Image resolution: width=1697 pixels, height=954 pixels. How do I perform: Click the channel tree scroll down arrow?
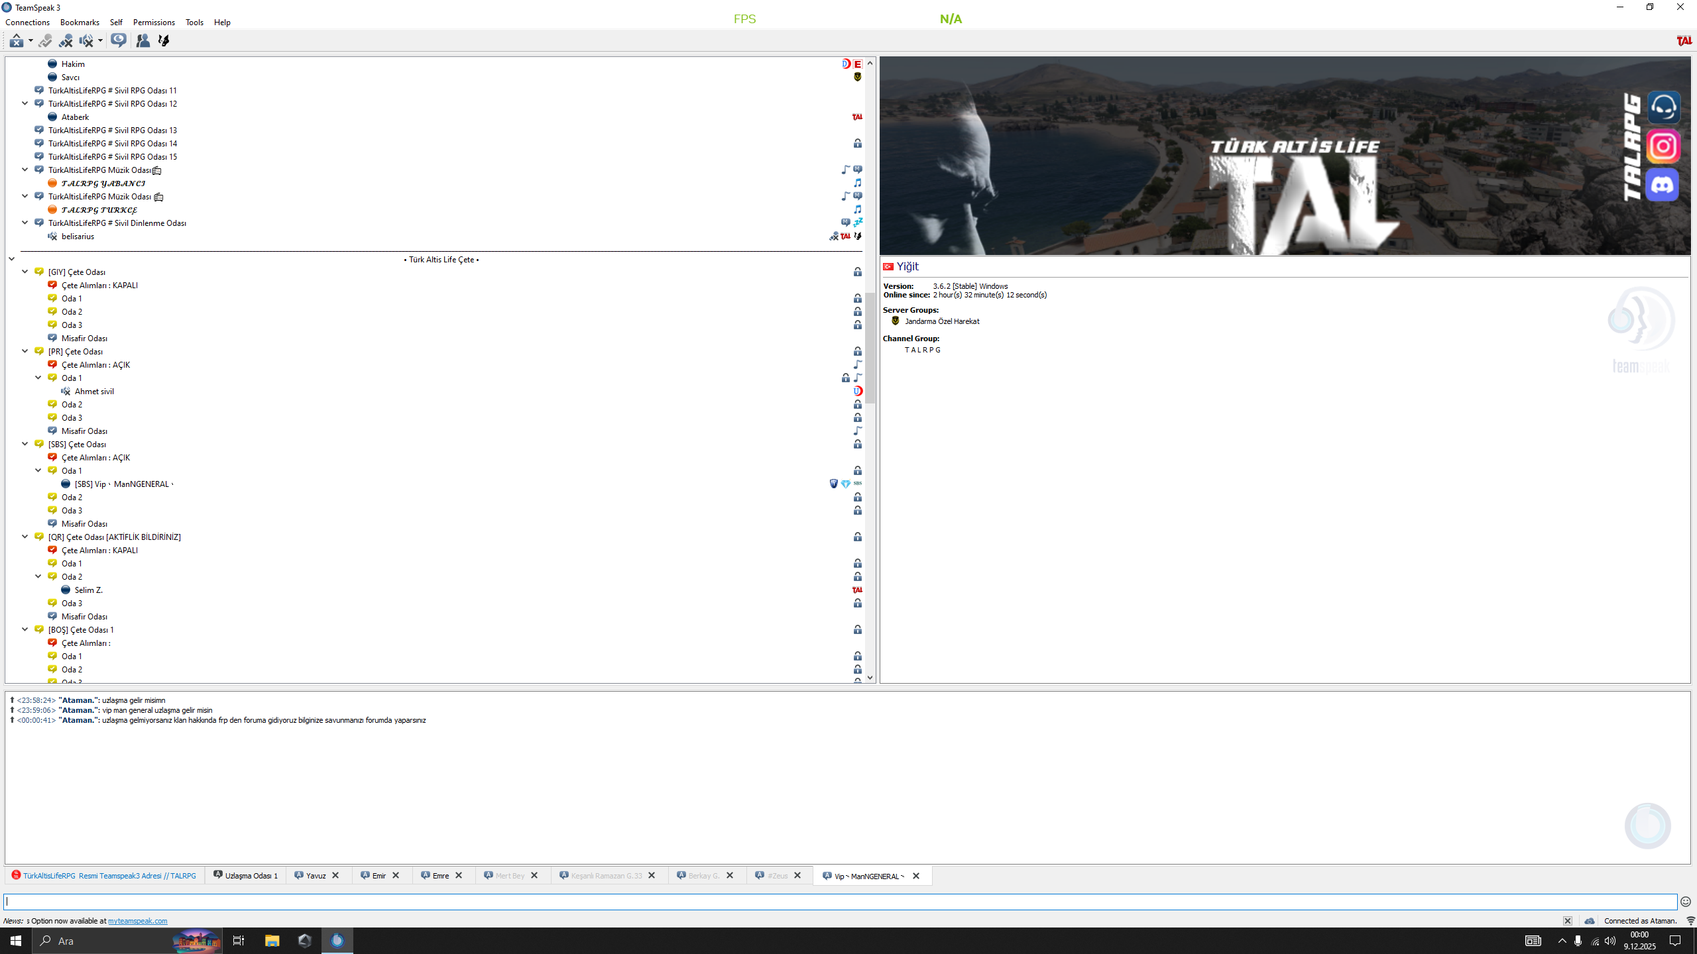coord(870,678)
